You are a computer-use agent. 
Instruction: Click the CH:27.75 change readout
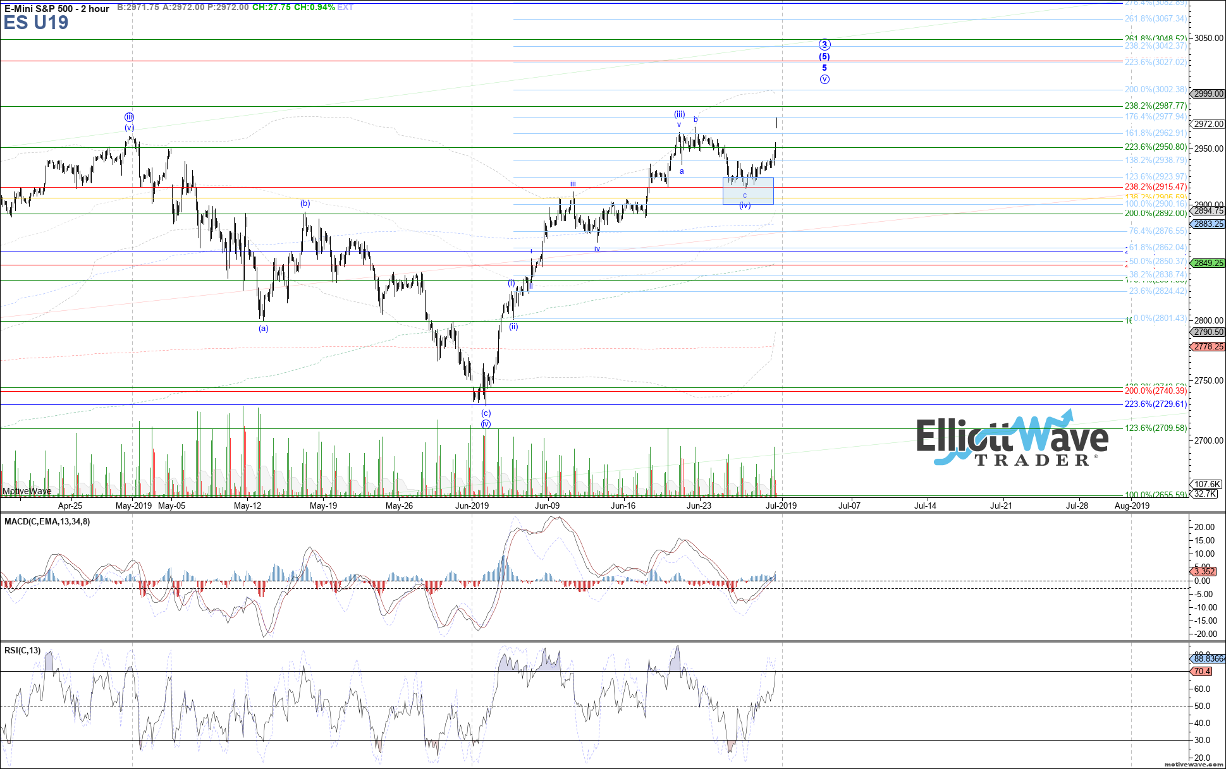pos(271,8)
